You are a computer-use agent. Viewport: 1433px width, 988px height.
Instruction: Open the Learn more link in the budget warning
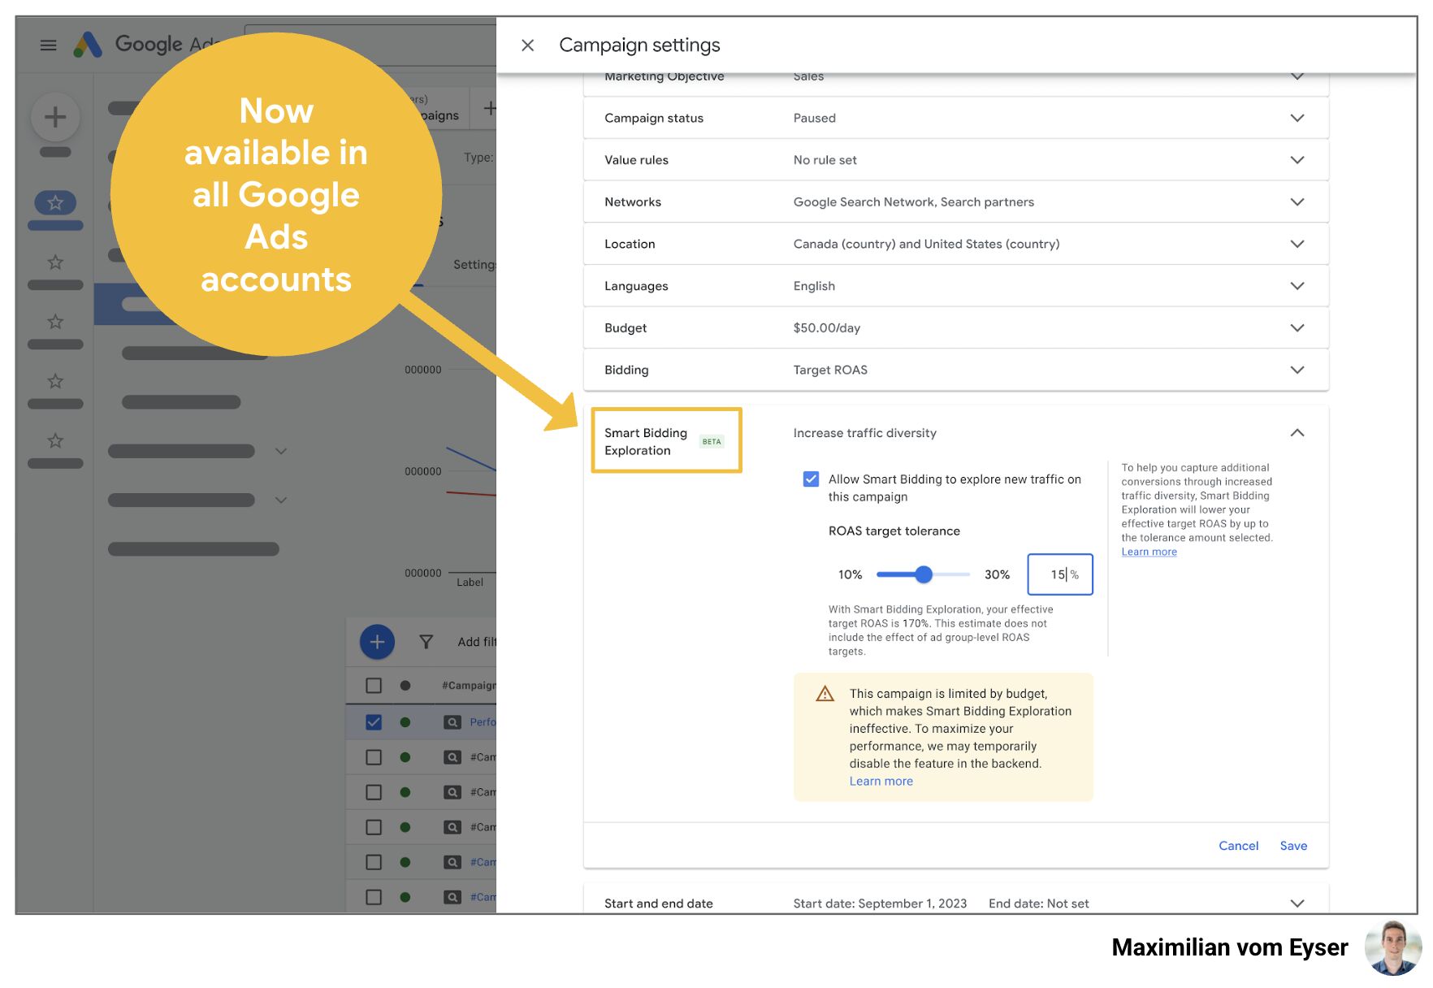click(881, 781)
